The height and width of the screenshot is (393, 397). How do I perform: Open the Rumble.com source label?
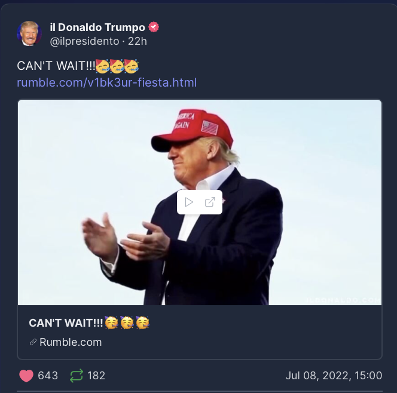(71, 342)
